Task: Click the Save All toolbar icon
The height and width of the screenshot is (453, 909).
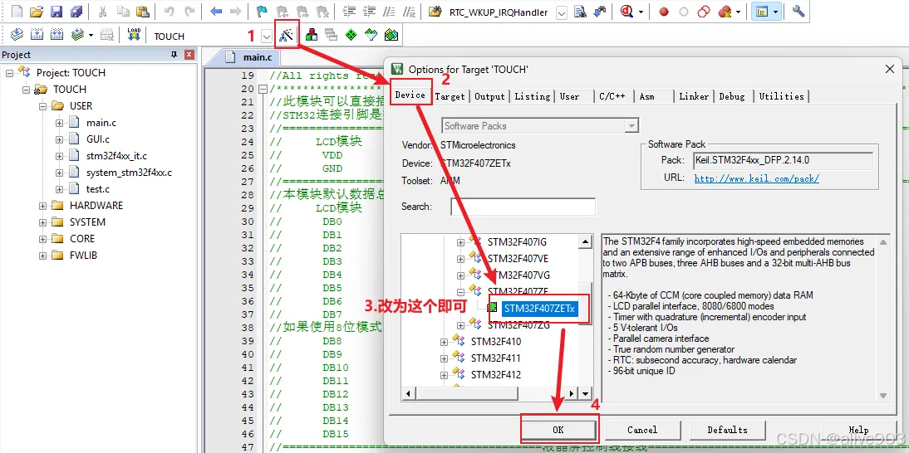Action: click(76, 11)
